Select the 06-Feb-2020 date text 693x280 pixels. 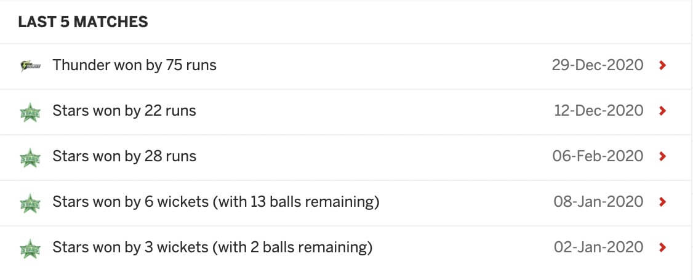(x=598, y=156)
